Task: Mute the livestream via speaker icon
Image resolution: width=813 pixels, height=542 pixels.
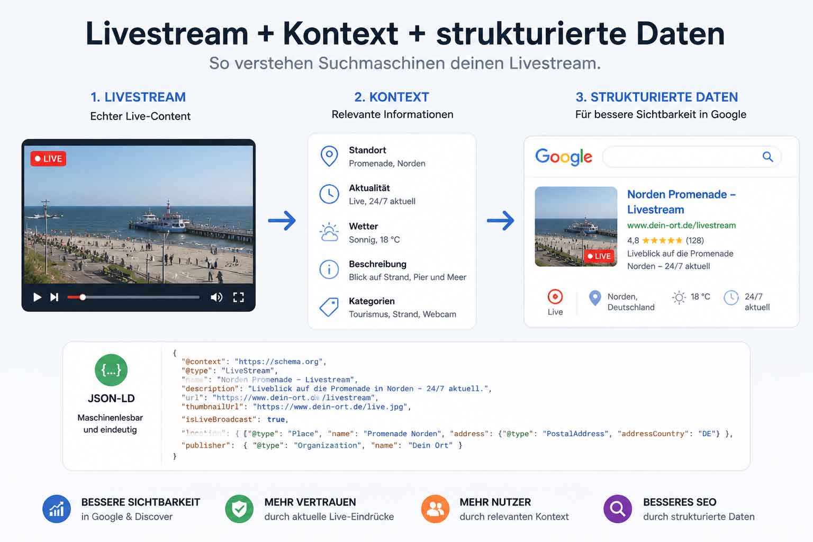Action: (216, 297)
